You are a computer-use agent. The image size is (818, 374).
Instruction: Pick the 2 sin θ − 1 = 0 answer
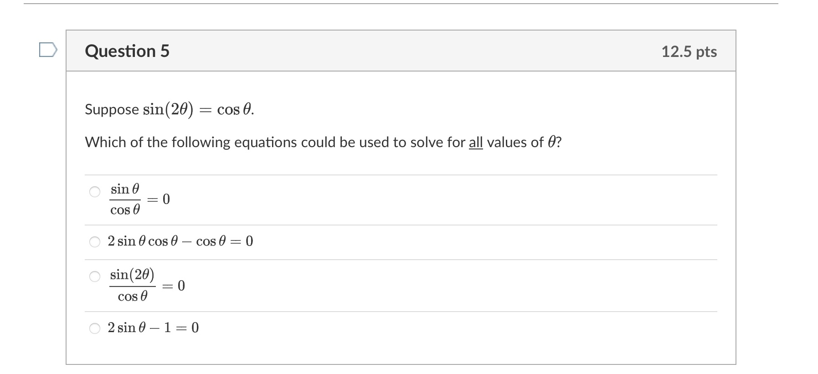[94, 327]
